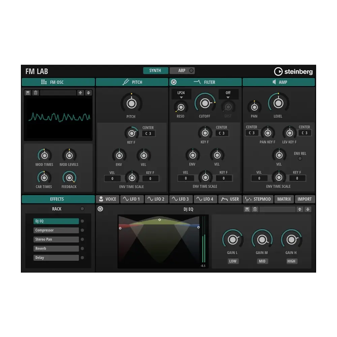This screenshot has height=337, width=337.
Task: Click the CUTOFF knob
Action: 205,103
